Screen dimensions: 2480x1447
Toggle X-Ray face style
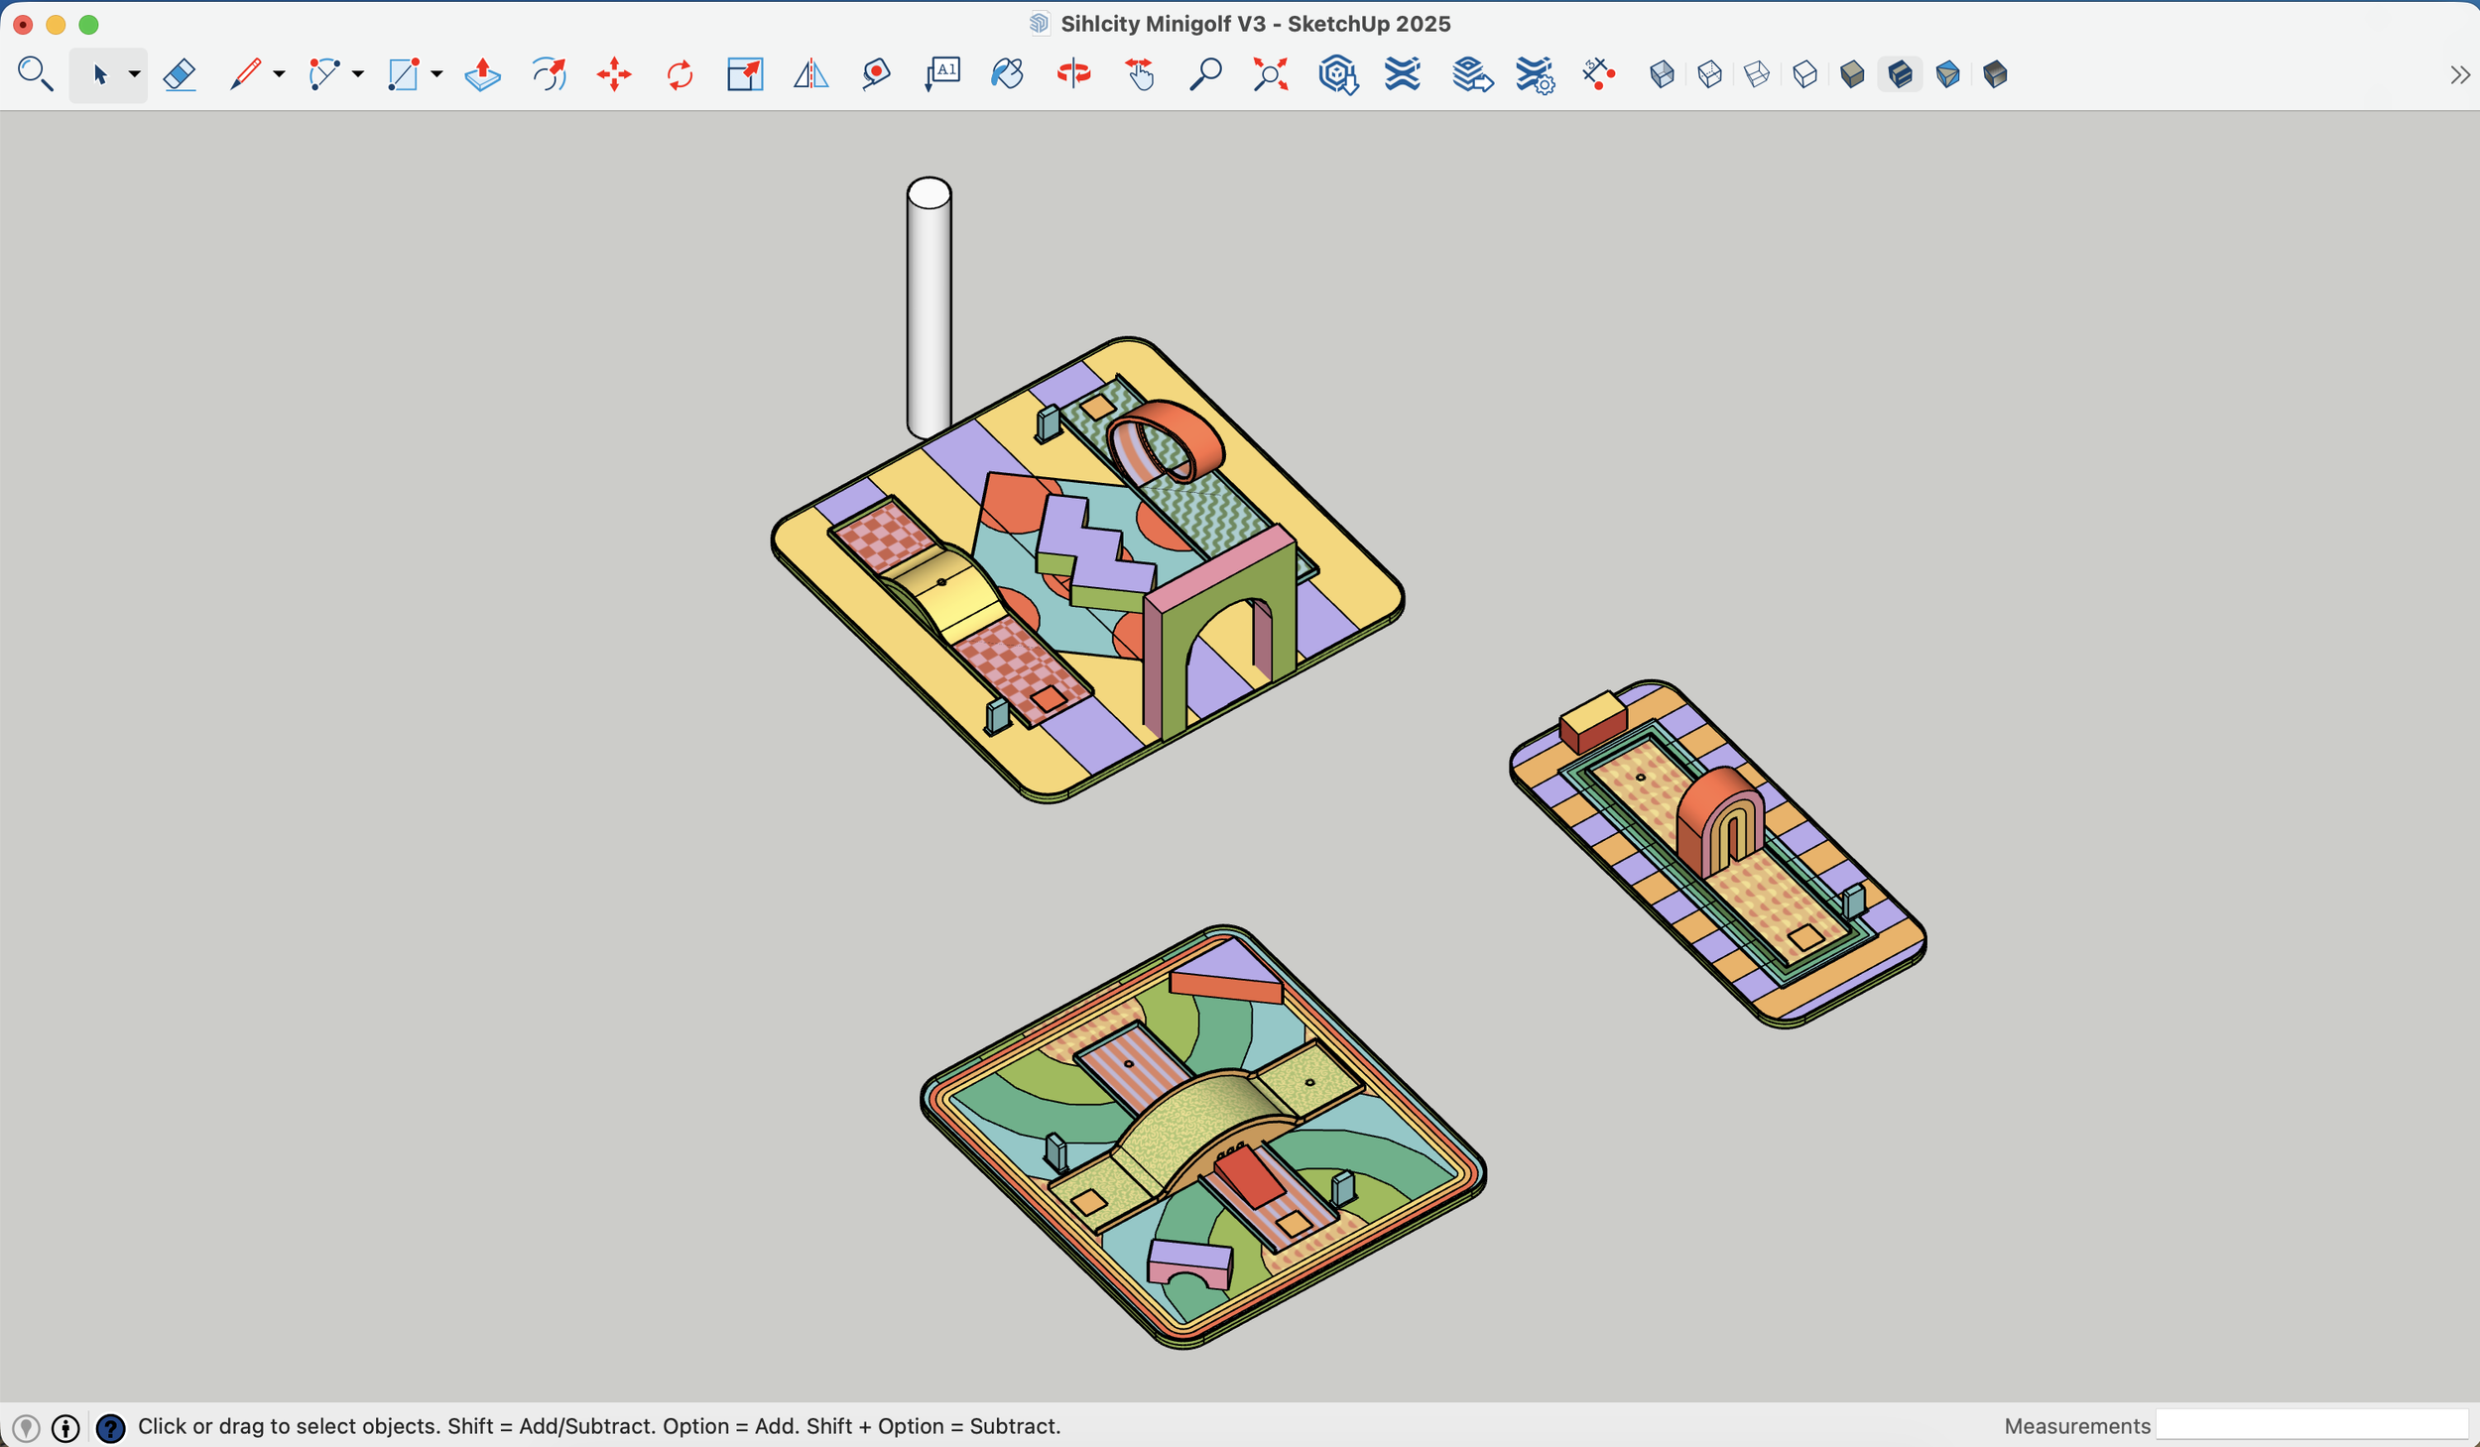1662,74
